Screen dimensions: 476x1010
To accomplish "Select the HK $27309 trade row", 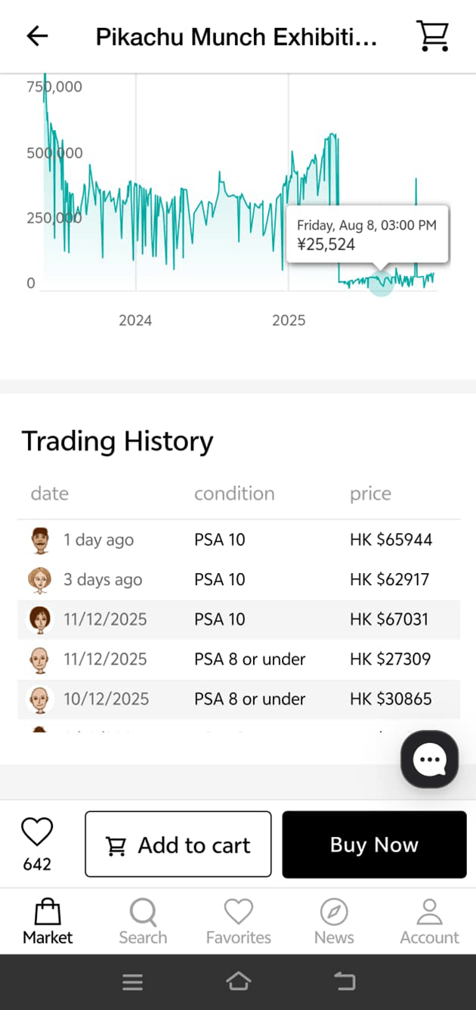I will pyautogui.click(x=238, y=659).
